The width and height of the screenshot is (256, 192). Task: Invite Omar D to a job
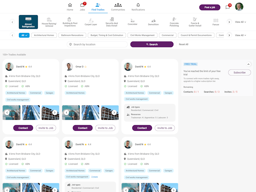click(105, 128)
